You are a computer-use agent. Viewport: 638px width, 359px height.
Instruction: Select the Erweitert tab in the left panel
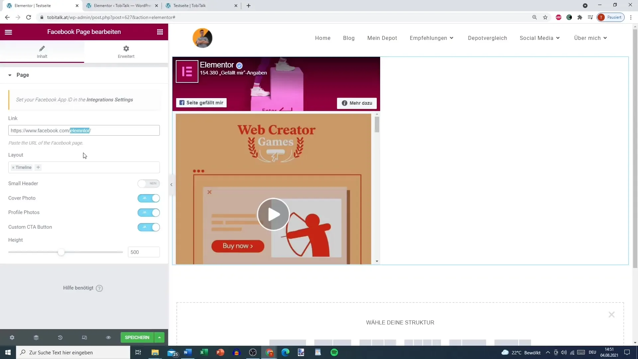click(x=126, y=51)
